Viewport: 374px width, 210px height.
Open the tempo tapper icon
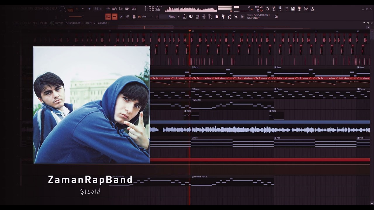[230, 17]
